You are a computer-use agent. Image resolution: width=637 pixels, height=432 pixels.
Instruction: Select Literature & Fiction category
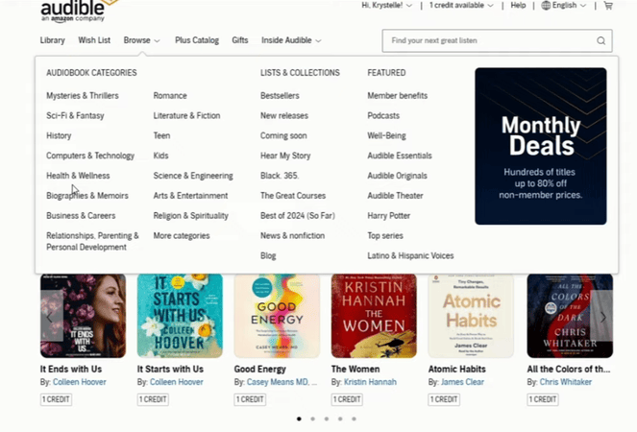point(186,116)
